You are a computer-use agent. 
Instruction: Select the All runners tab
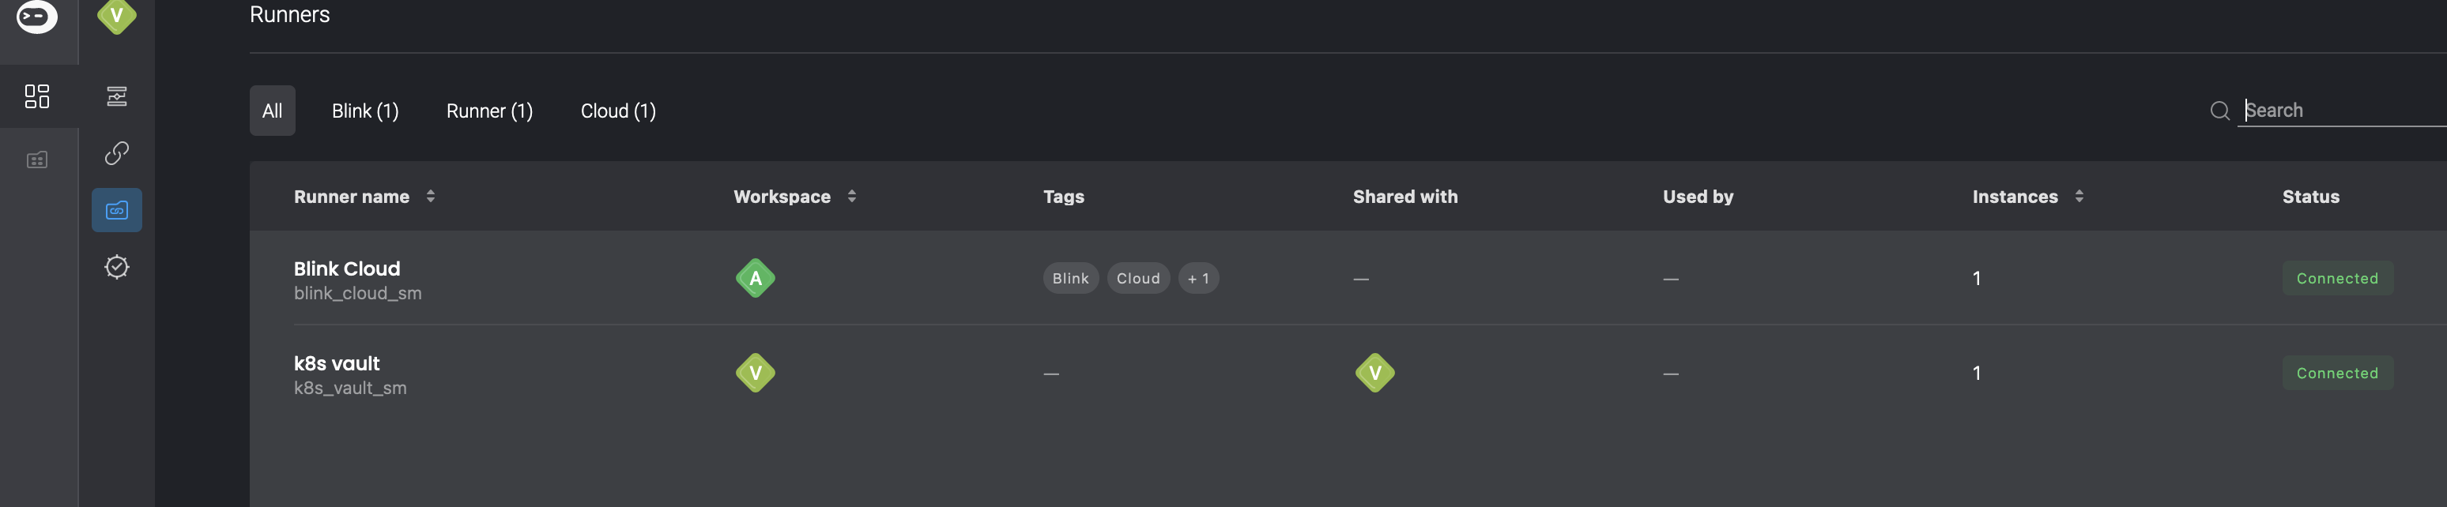273,111
